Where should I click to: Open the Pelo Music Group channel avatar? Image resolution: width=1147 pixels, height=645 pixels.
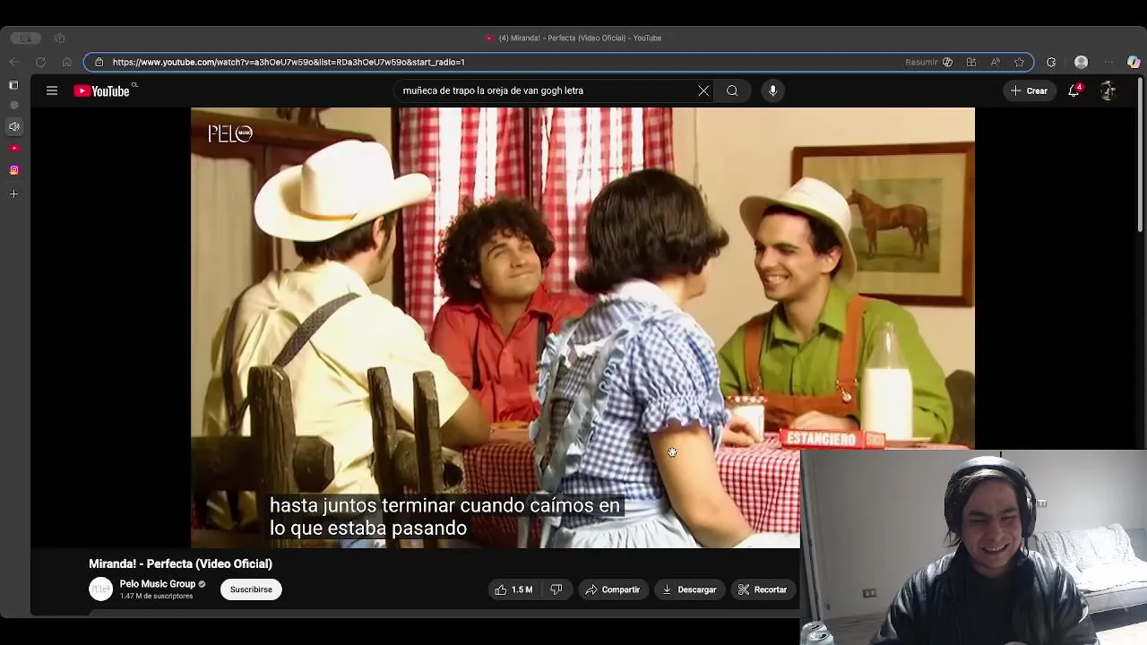click(x=100, y=589)
